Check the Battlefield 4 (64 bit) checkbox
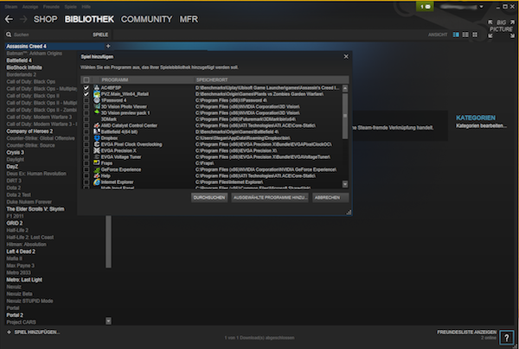Image resolution: width=519 pixels, height=349 pixels. coord(86,132)
